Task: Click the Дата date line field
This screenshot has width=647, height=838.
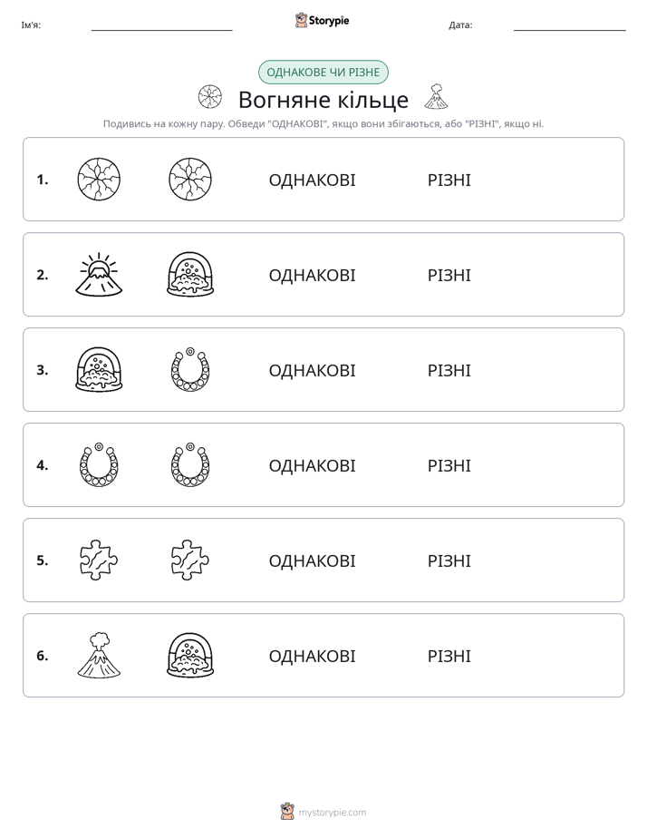Action: click(x=570, y=24)
